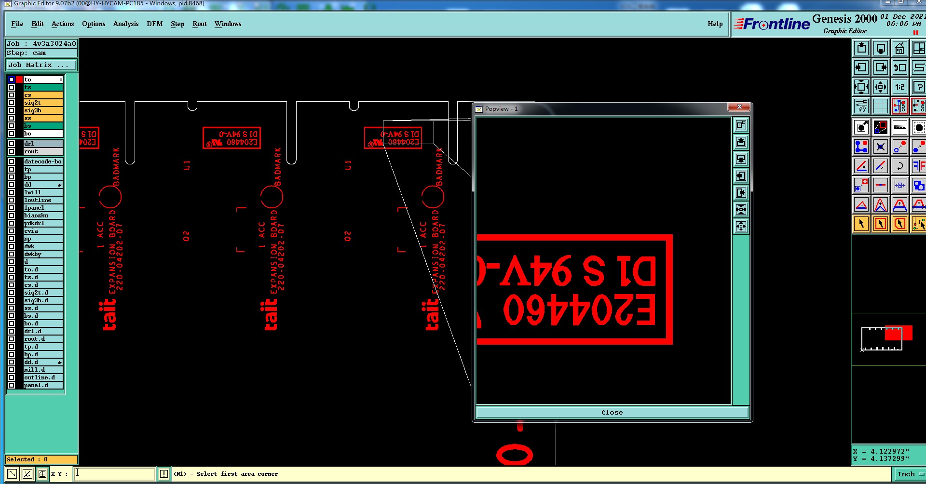Toggle the checkbox for layer bs

(x=12, y=126)
